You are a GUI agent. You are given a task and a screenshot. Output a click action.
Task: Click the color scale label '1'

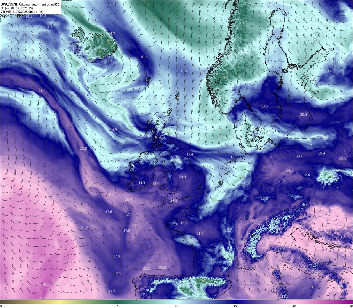59,306
